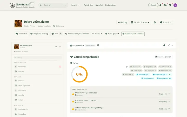Image resolution: width=187 pixels, height=117 pixels.
Task: Click the Tip T22 play icon
Action: [71, 63]
